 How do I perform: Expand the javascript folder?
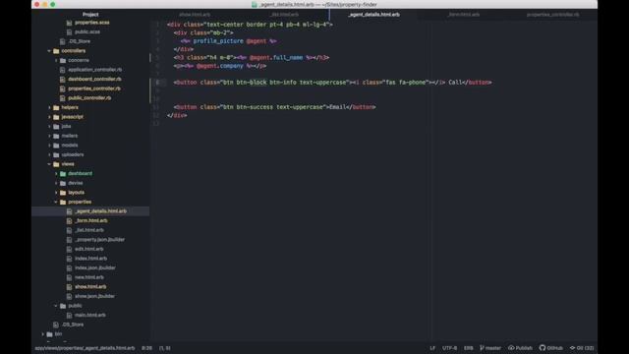click(49, 117)
